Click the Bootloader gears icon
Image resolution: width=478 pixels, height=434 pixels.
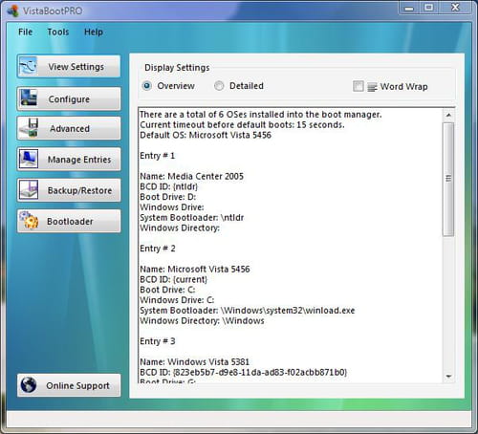point(29,221)
